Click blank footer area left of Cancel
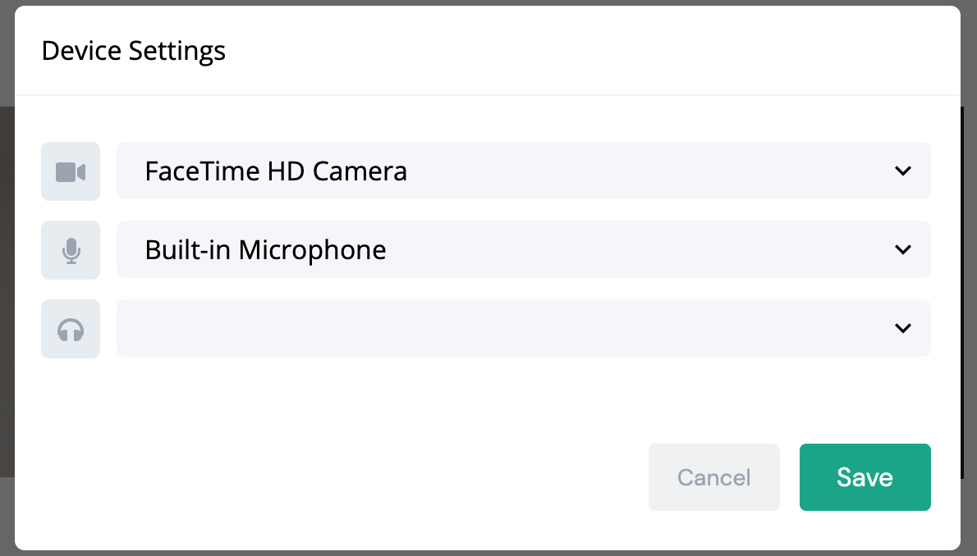This screenshot has height=556, width=977. coord(328,477)
